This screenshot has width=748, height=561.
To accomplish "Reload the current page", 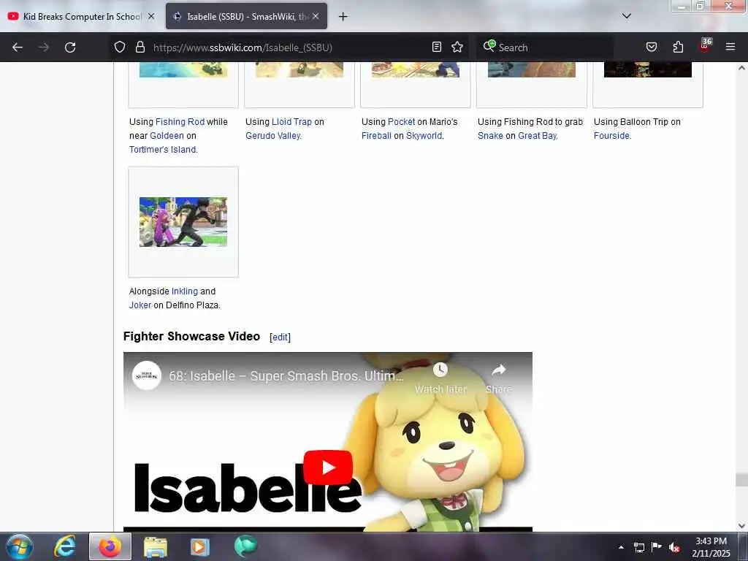I will 70,47.
